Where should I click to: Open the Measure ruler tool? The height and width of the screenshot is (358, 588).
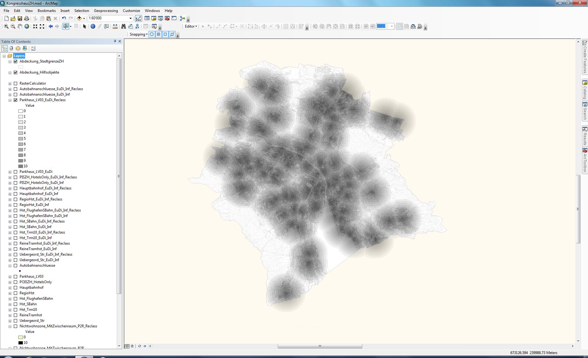[115, 26]
